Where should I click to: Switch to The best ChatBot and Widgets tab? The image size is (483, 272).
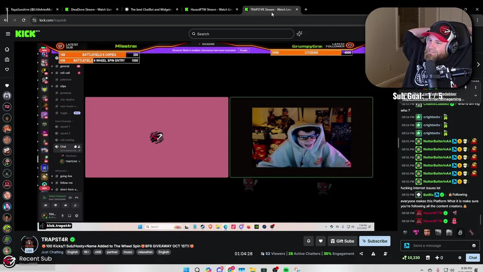coord(151,9)
